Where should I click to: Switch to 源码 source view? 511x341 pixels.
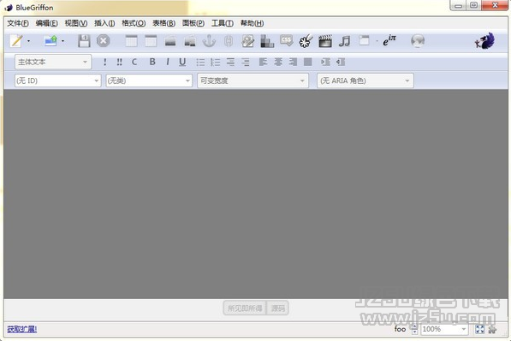277,308
